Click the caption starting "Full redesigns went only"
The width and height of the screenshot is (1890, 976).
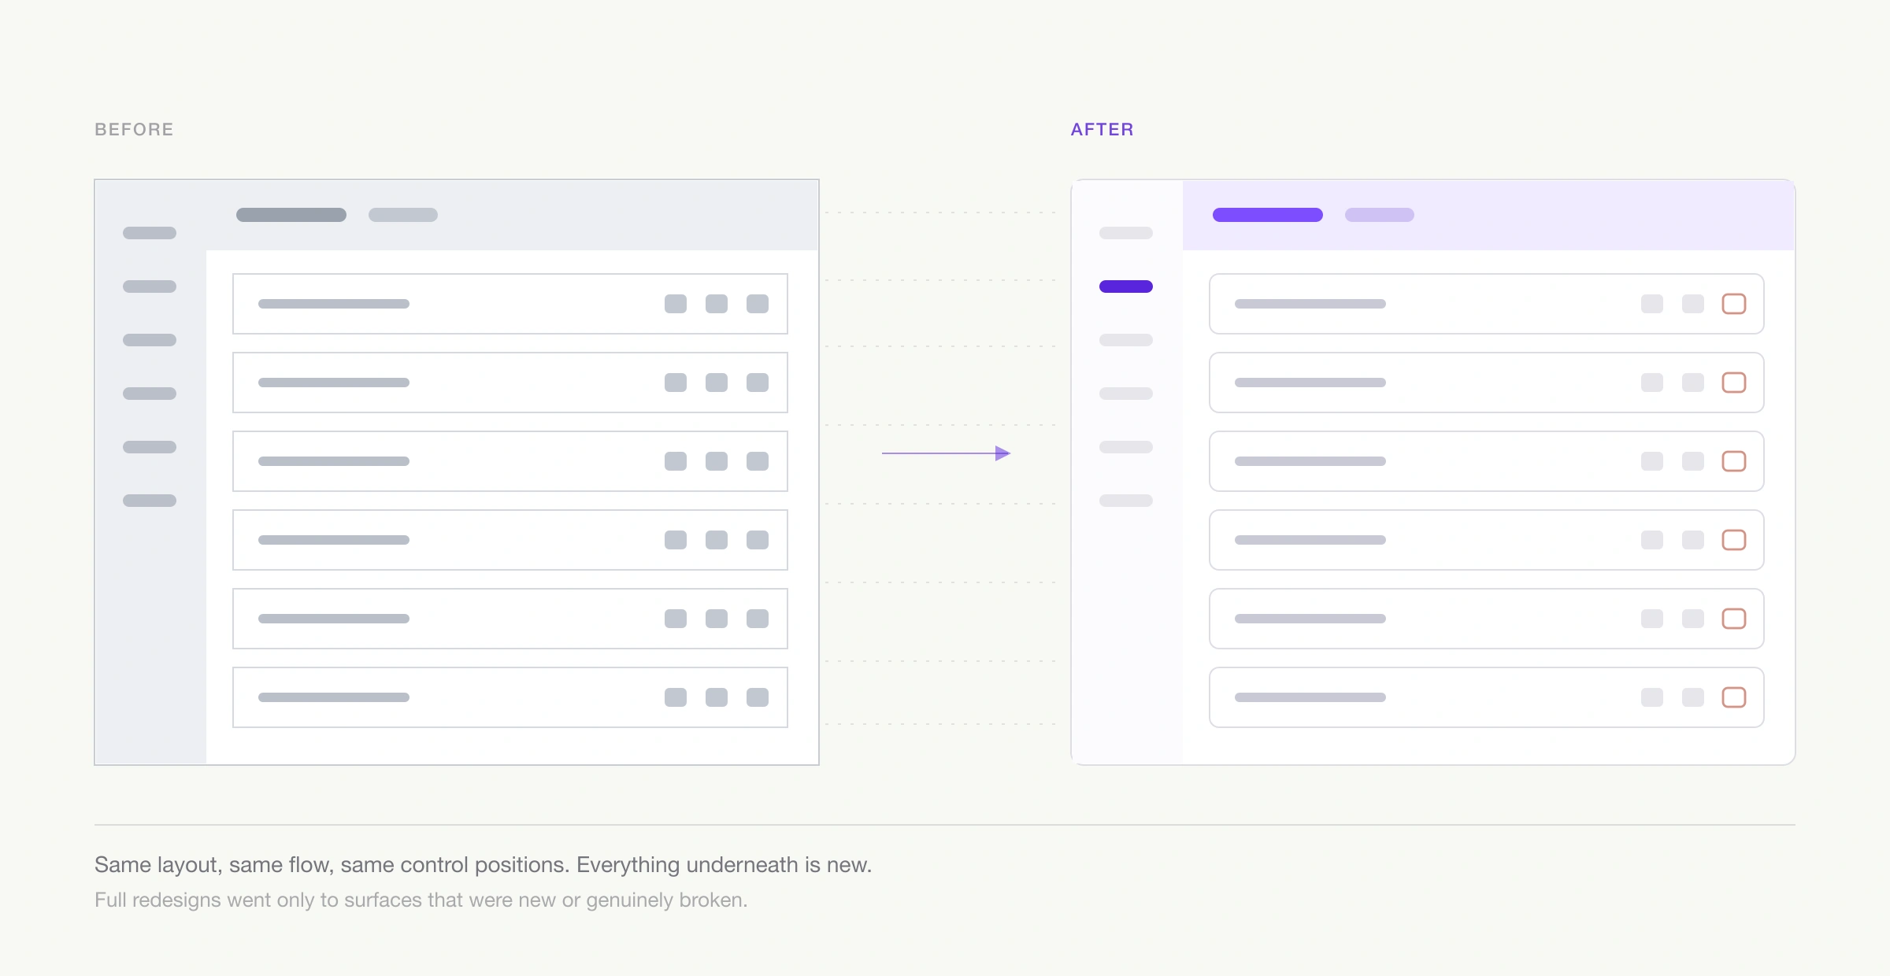(421, 900)
